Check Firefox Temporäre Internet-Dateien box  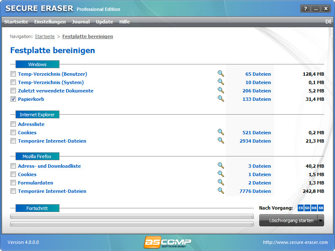pos(13,191)
